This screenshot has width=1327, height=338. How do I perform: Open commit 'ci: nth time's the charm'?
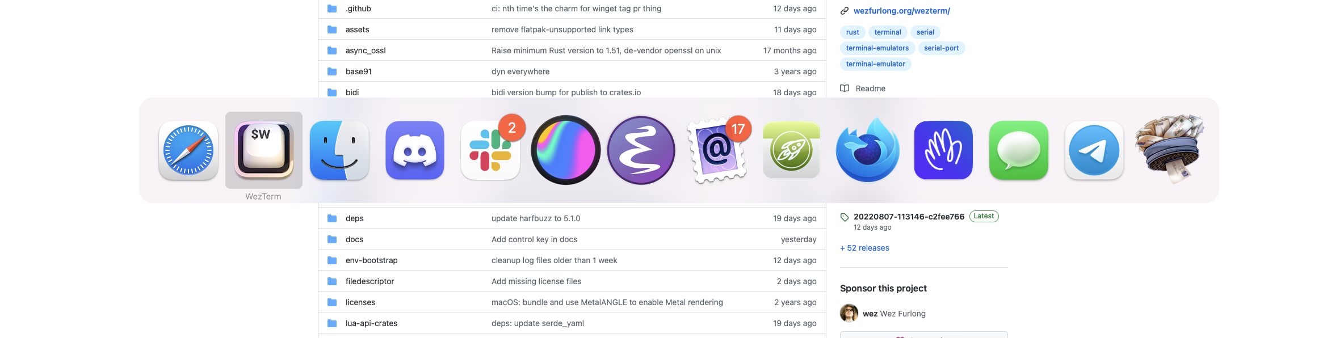[x=576, y=9]
